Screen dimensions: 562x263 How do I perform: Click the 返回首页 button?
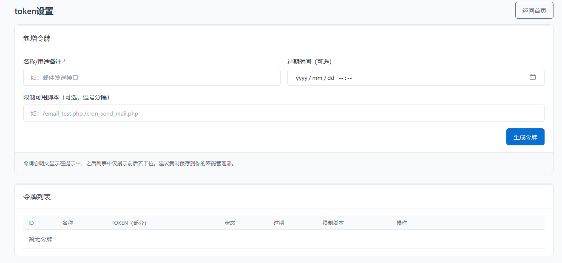point(534,10)
